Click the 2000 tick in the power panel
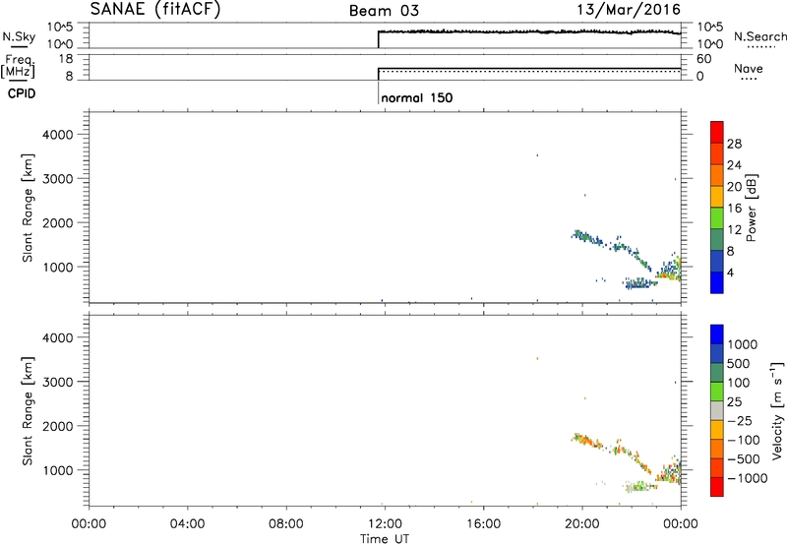Image resolution: width=787 pixels, height=545 pixels. pyautogui.click(x=58, y=222)
